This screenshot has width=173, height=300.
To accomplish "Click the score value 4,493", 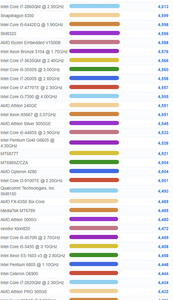I will [x=163, y=191].
